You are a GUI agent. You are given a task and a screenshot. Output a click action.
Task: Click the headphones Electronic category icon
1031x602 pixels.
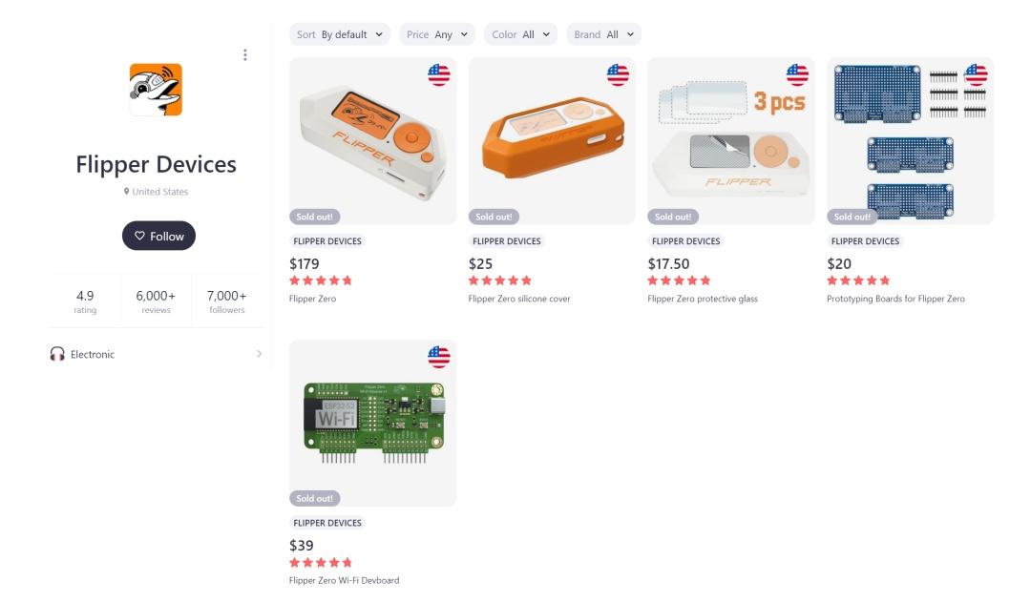[x=57, y=354]
